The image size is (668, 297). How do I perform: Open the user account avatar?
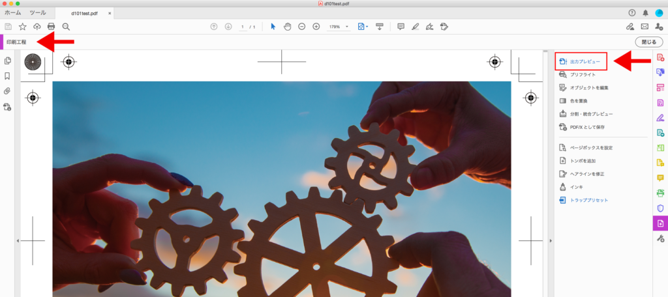click(659, 13)
